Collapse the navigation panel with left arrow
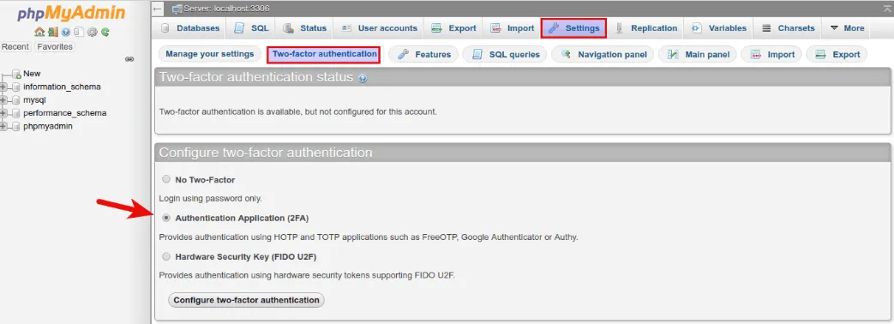 click(158, 9)
